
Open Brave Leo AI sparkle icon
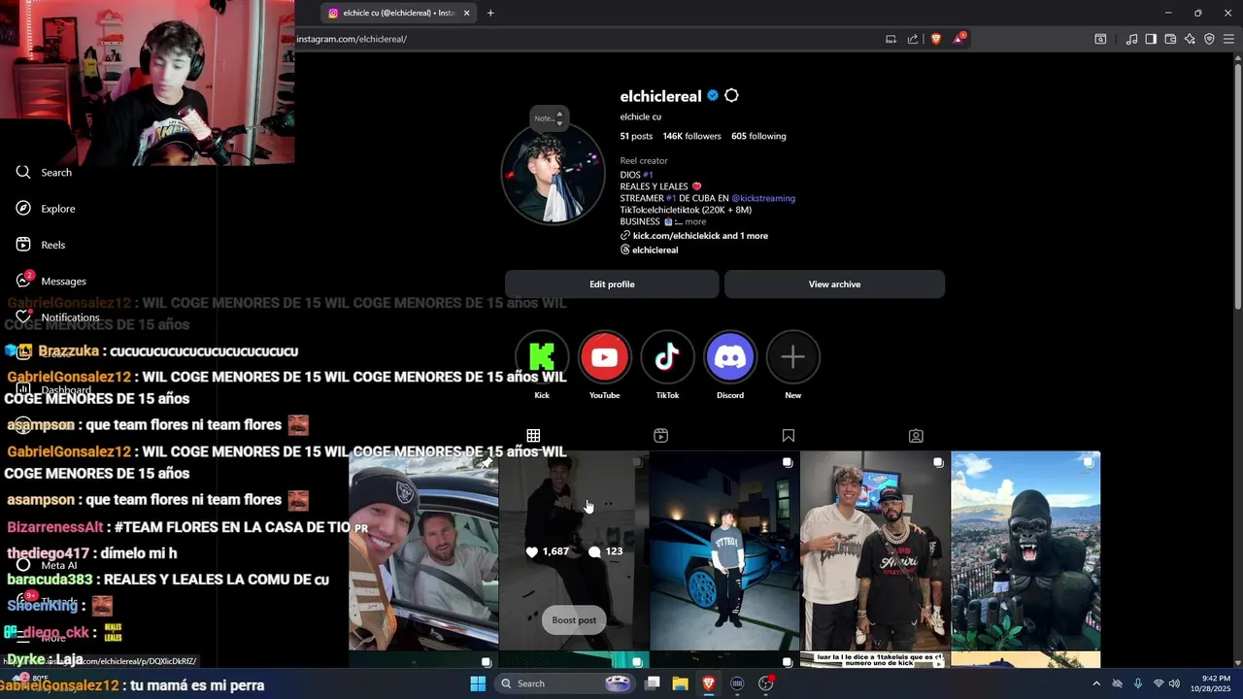pos(1190,39)
